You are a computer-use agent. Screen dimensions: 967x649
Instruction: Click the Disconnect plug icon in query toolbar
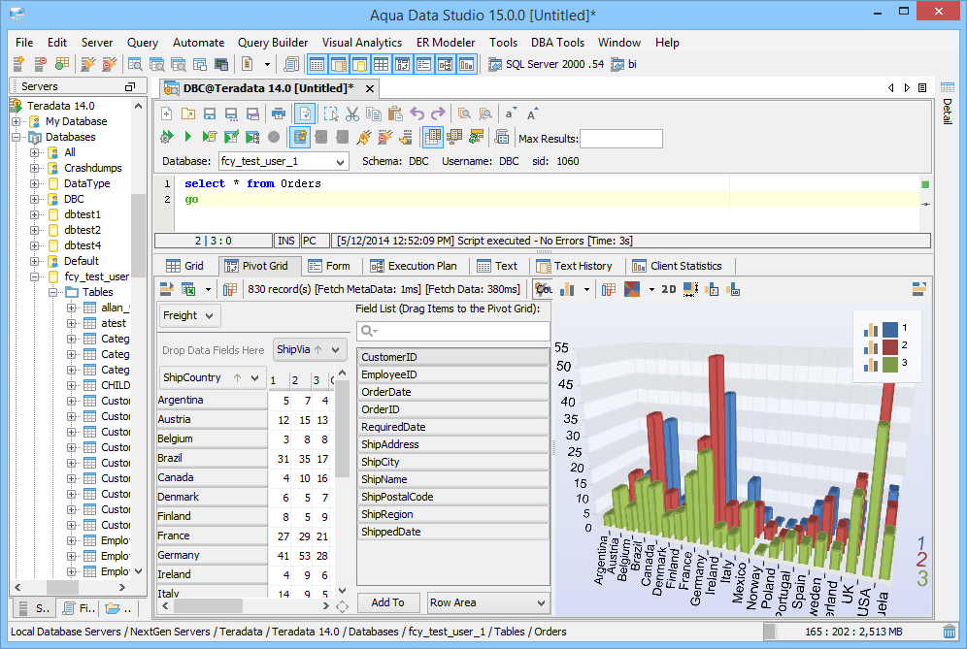point(384,137)
